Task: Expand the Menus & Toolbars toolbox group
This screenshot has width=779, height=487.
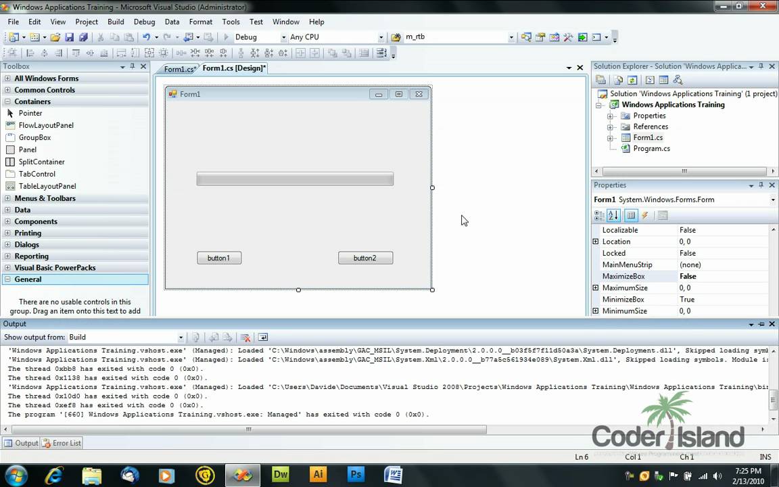Action: 7,198
